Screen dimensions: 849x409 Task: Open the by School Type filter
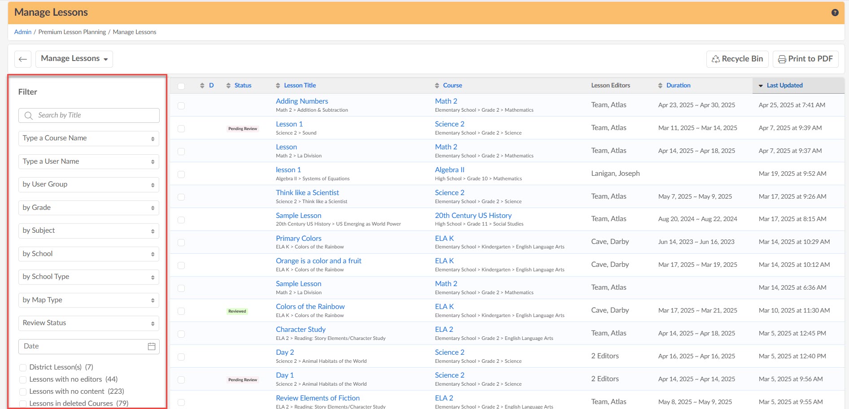coord(89,277)
